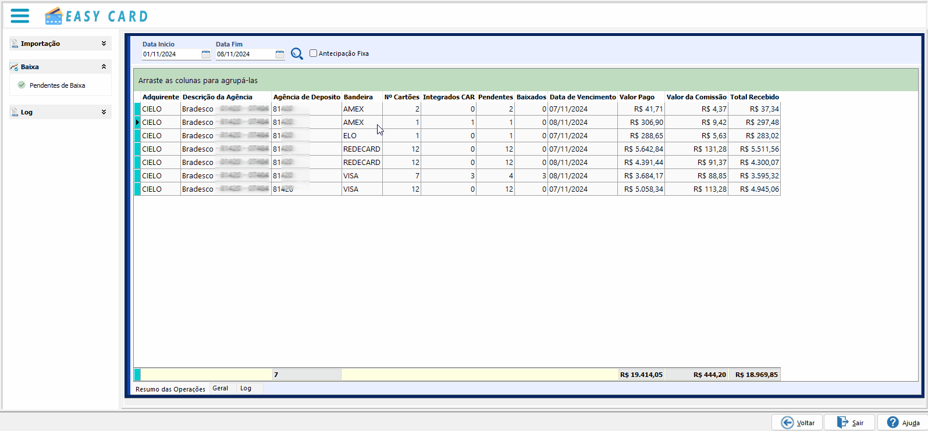Select the R$ 288,65 Valor Pago cell

tap(641, 136)
